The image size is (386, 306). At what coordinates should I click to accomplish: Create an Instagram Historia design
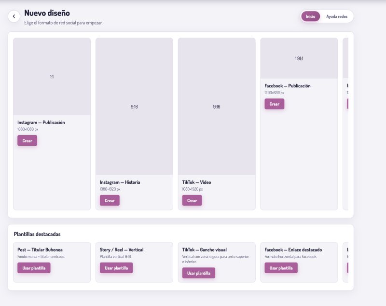[x=110, y=200]
